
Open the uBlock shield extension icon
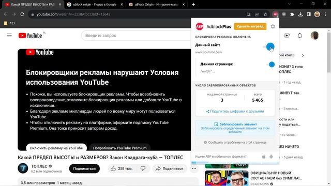tap(284, 14)
